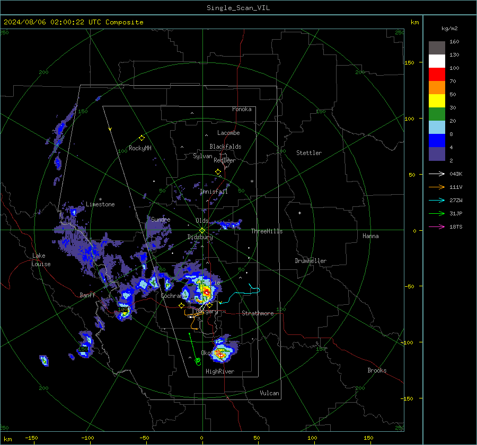Viewport: 477px width, 445px height.
Task: Click the Limestone label
Action: tap(100, 204)
